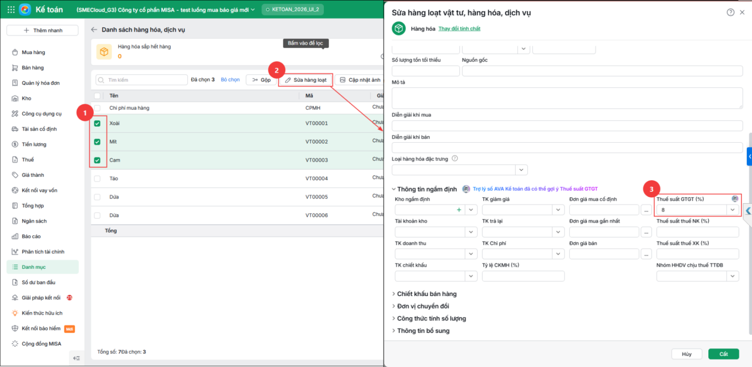752x367 pixels.
Task: Click the green Hàng hóa cube icon
Action: click(399, 29)
